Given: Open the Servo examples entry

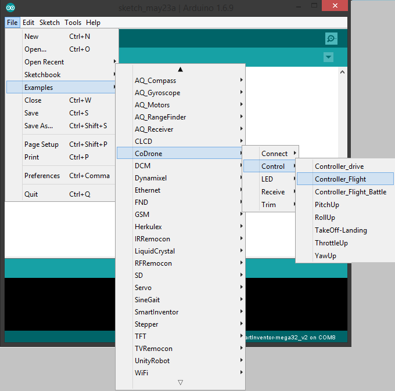Looking at the screenshot, I should (x=180, y=288).
